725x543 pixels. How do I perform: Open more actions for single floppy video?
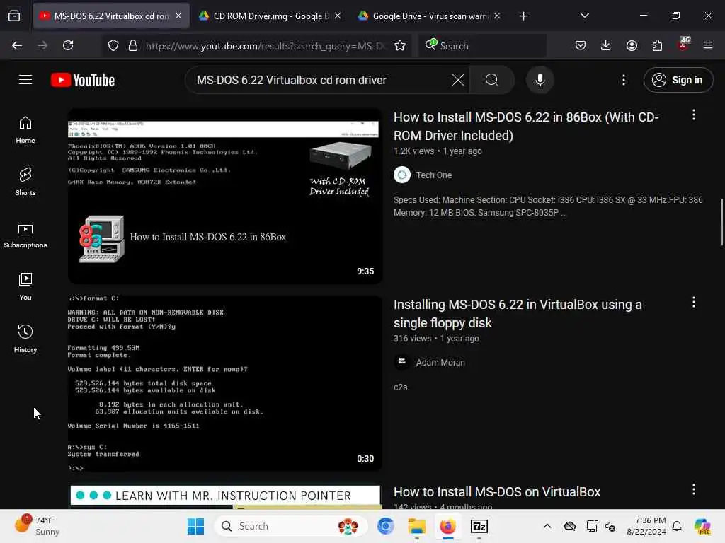[x=694, y=303]
